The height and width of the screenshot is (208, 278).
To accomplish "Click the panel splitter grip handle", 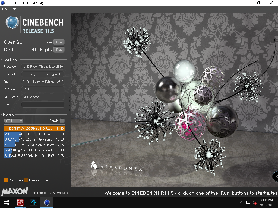I will point(69,105).
